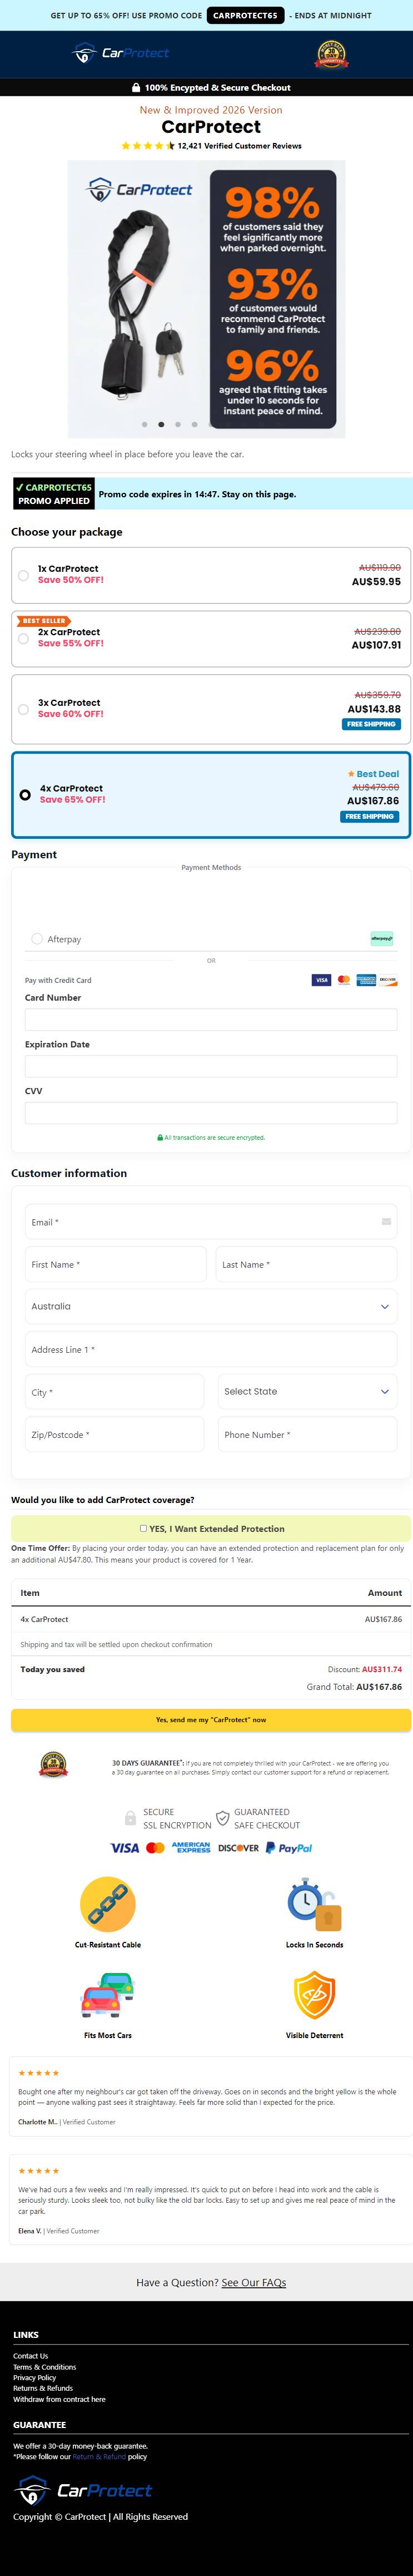The height and width of the screenshot is (2576, 413).
Task: Open the Australia country dropdown
Action: pos(211,1306)
